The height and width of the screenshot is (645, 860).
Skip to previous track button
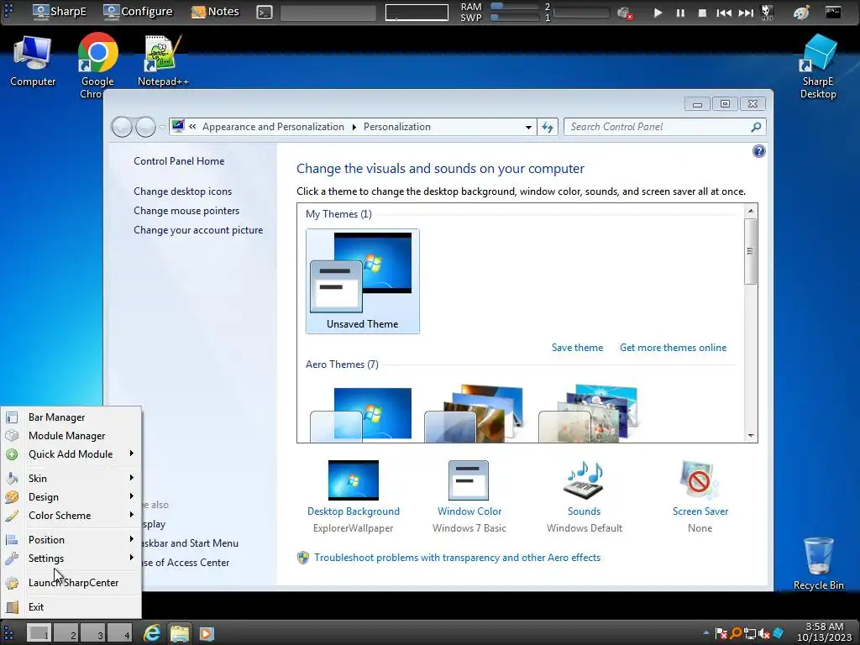724,13
